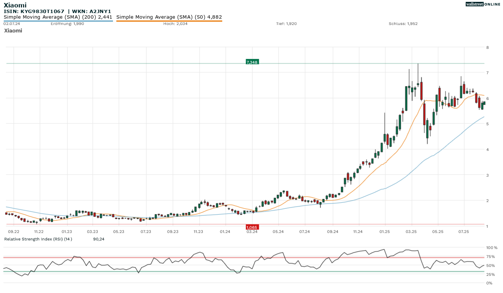Click the price axis label 3
This screenshot has width=503, height=293.
coord(487,175)
